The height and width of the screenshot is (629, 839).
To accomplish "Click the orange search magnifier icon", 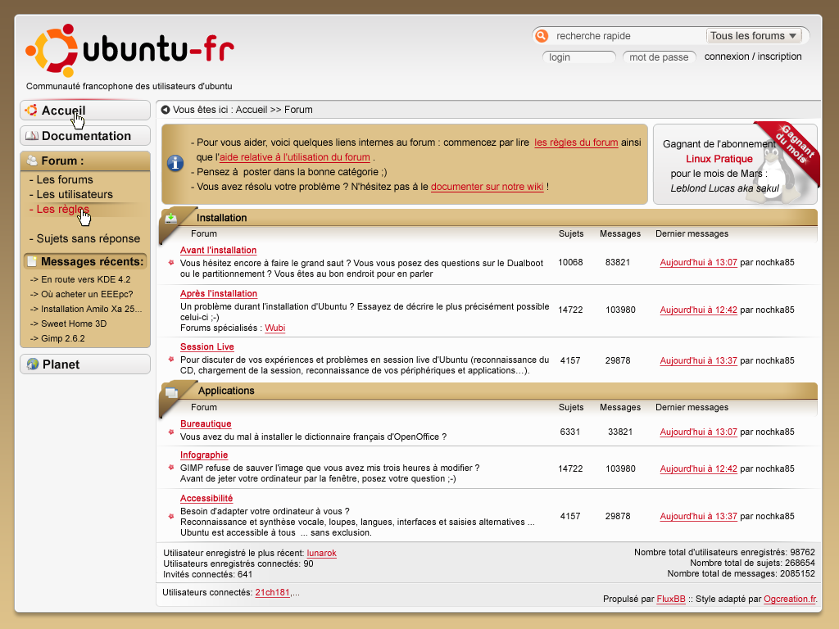I will (x=542, y=36).
